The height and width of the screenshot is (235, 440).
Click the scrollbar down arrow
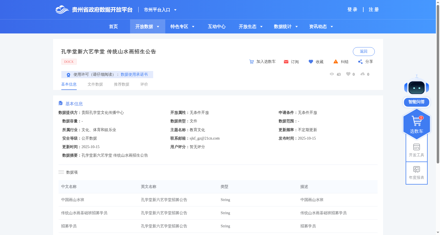(x=438, y=232)
